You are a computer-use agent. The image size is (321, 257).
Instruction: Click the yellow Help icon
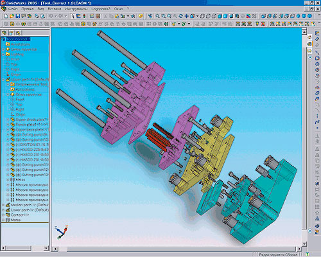(141, 16)
